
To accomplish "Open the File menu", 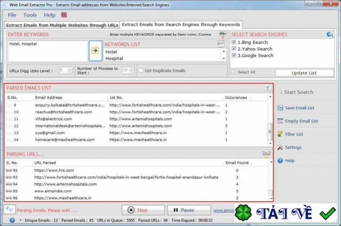I will [x=12, y=15].
